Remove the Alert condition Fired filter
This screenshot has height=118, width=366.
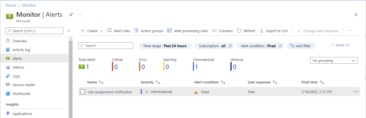(x=280, y=46)
